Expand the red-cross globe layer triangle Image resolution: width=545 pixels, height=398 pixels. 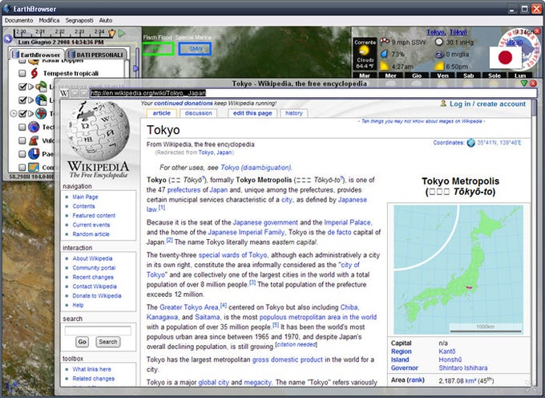click(x=30, y=113)
